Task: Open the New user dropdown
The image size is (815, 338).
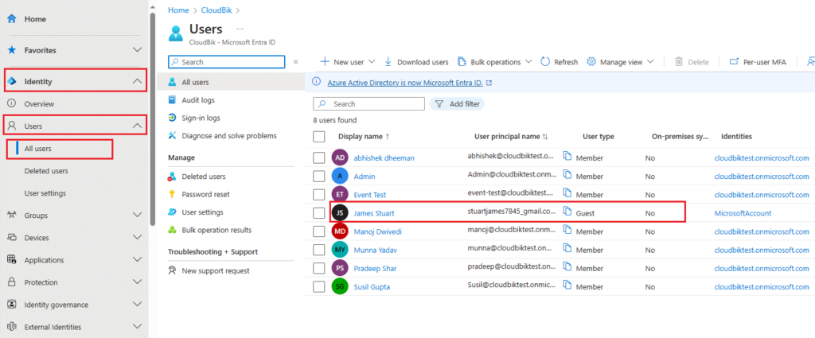Action: coord(347,62)
